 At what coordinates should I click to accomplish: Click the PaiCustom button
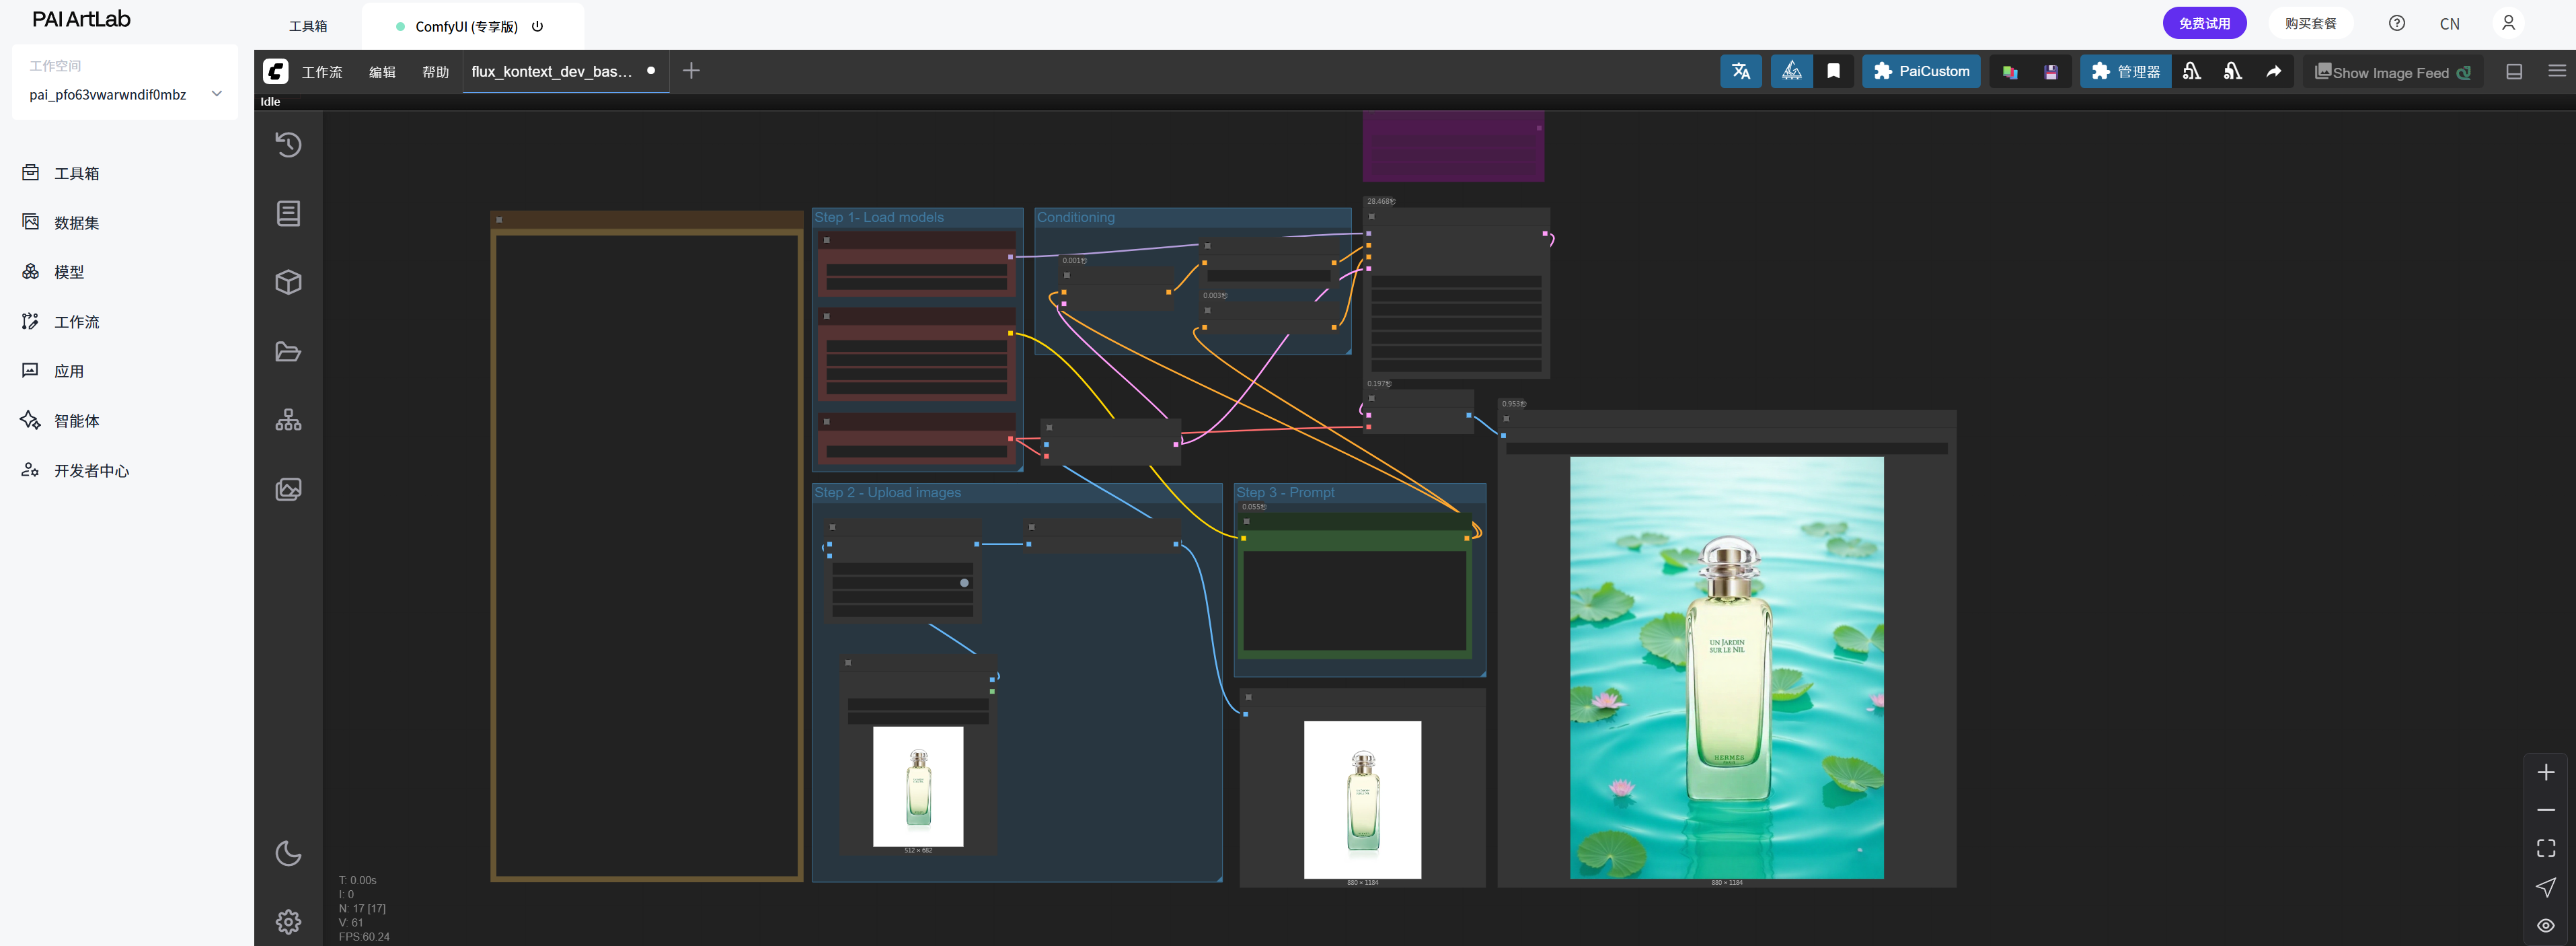tap(1920, 71)
